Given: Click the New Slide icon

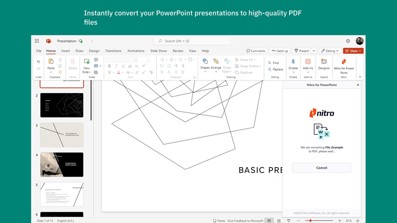Looking at the screenshot, I should 87,61.
